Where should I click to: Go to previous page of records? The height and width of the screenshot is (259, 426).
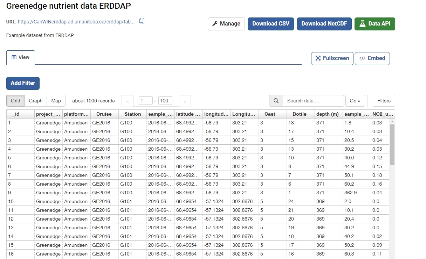128,101
